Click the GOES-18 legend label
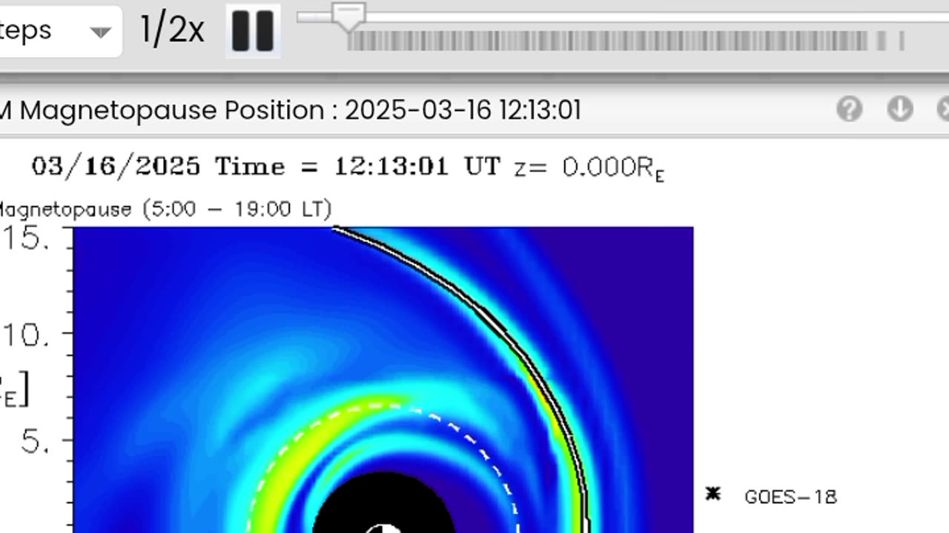 (x=790, y=497)
